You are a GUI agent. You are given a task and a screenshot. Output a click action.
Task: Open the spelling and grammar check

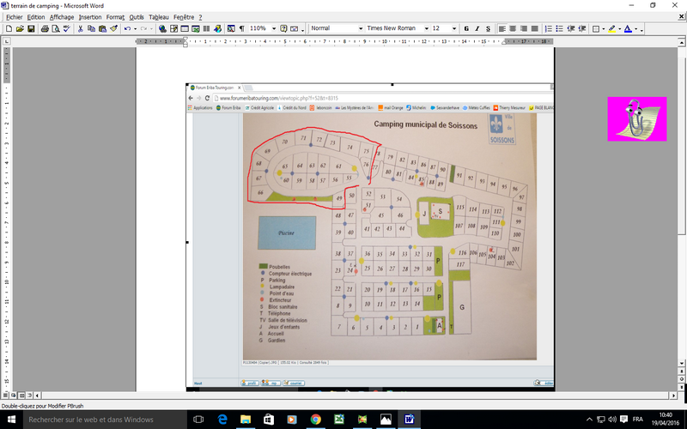tap(66, 28)
